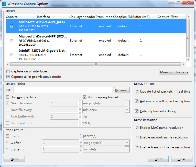Image resolution: width=196 pixels, height=167 pixels.
Task: Click the Capture Filter column header
Action: click(168, 17)
